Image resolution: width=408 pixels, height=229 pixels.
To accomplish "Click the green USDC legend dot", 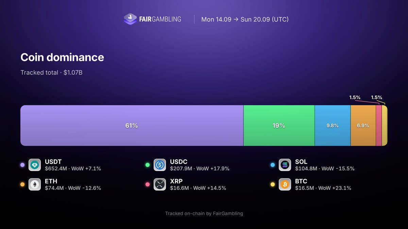I will click(148, 165).
